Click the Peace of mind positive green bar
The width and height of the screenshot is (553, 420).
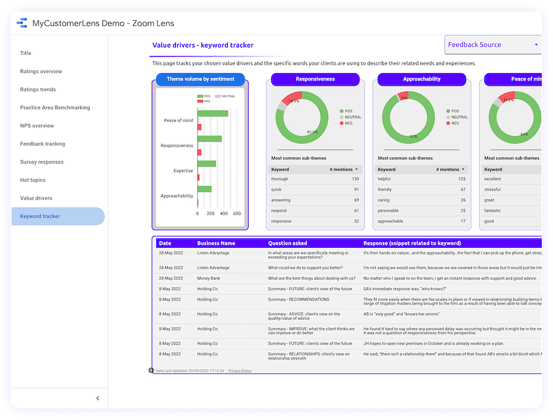coord(212,113)
